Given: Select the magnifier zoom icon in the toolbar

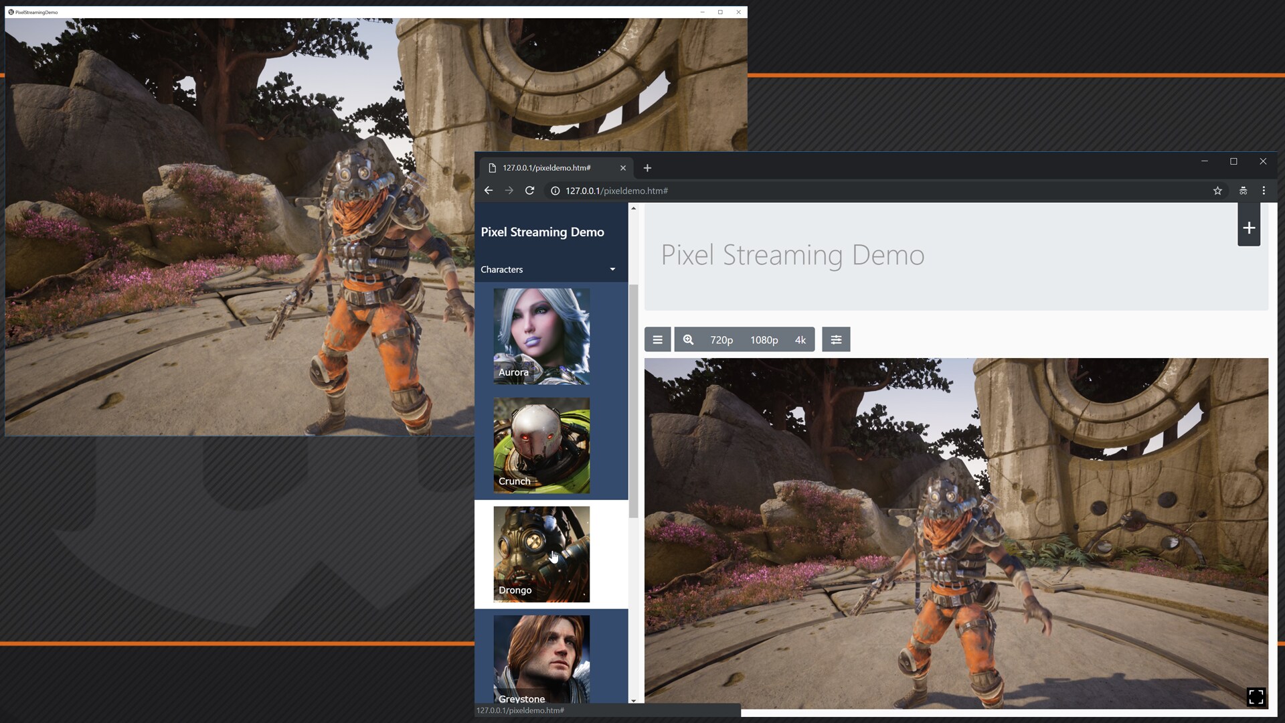Looking at the screenshot, I should click(688, 339).
